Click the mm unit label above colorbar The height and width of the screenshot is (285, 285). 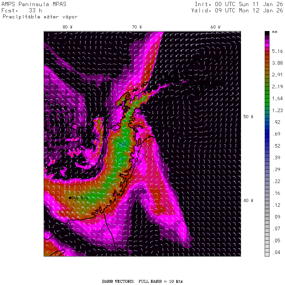pos(275,32)
